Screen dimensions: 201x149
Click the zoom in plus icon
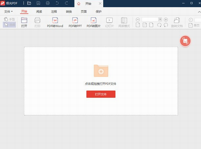pos(166,20)
